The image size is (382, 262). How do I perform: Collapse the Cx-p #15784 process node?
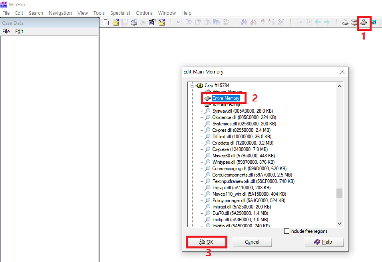point(192,85)
